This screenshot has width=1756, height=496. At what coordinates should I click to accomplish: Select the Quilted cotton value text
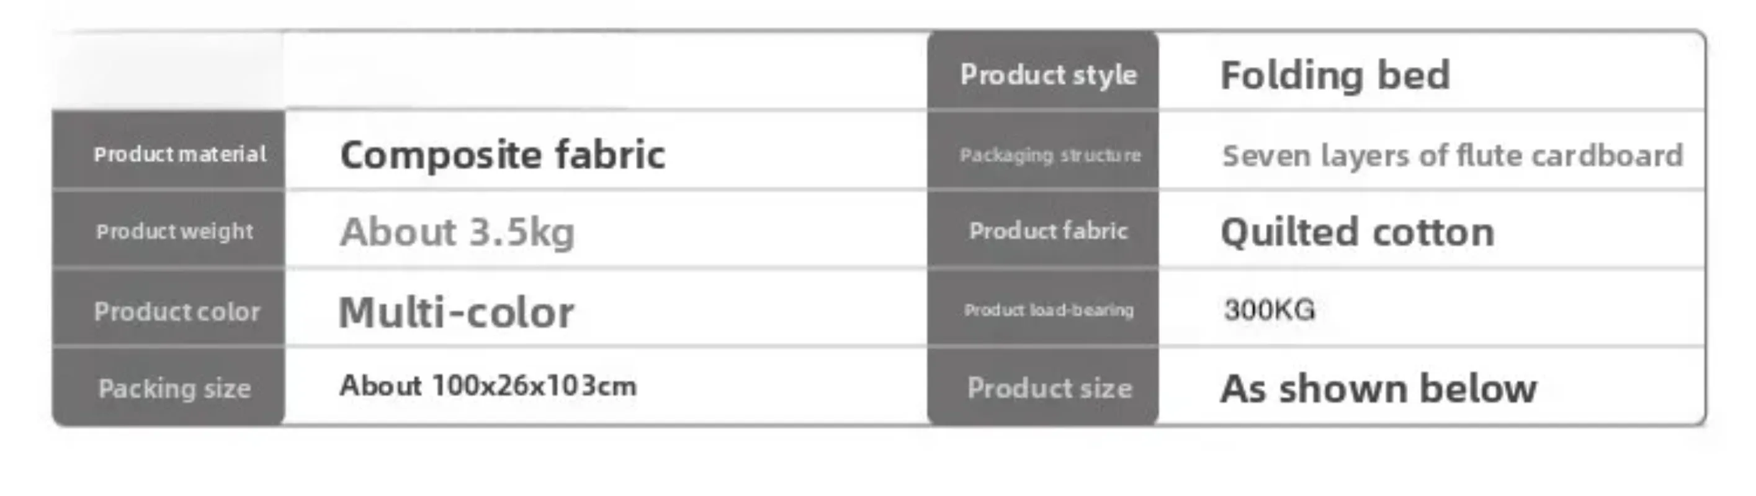click(1357, 232)
